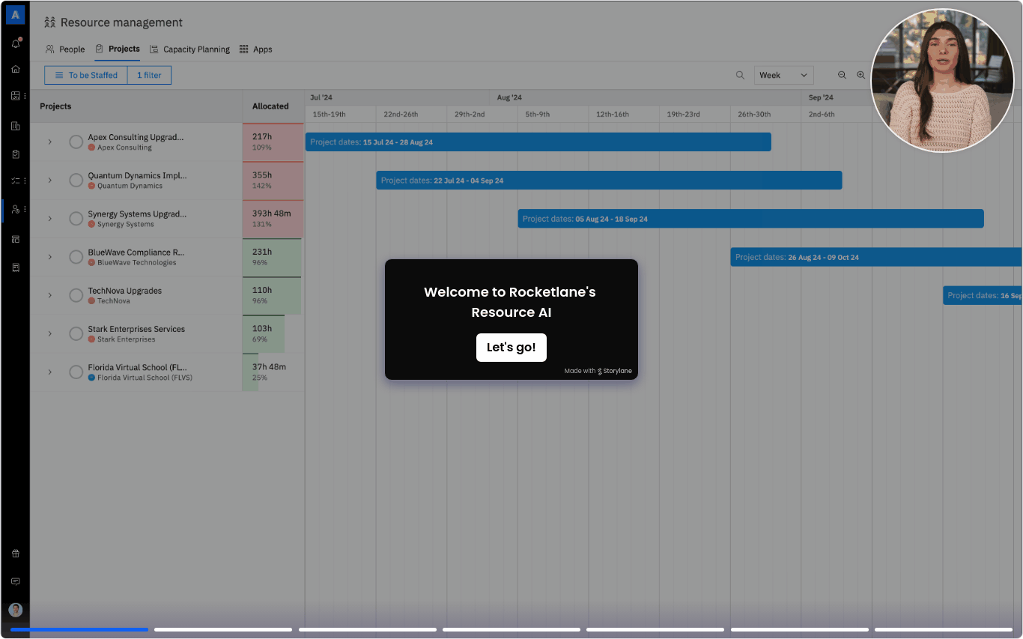Zoom in the timeline with plus magnifier
This screenshot has width=1023, height=639.
pyautogui.click(x=860, y=75)
